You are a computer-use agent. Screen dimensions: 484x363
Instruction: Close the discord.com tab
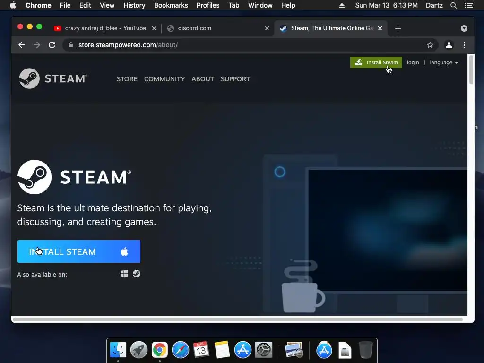267,28
